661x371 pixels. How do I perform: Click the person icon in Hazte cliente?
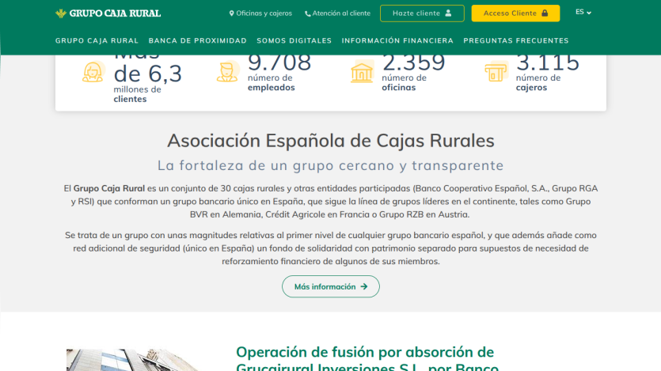click(x=448, y=13)
